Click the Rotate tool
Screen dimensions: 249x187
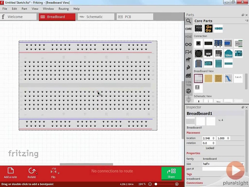click(32, 173)
